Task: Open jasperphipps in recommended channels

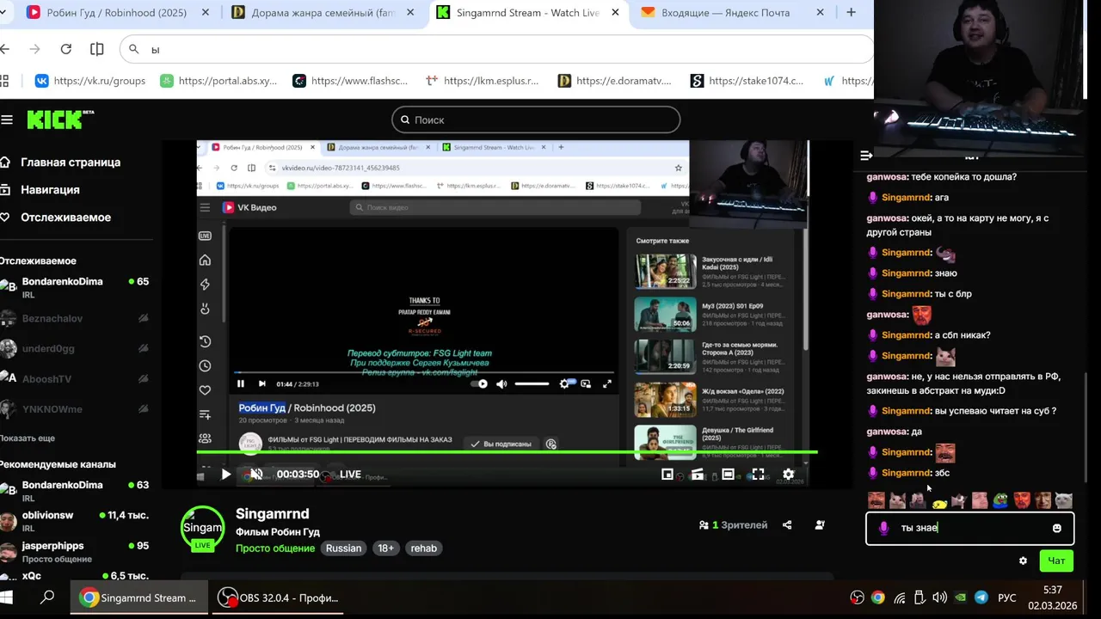Action: click(76, 550)
